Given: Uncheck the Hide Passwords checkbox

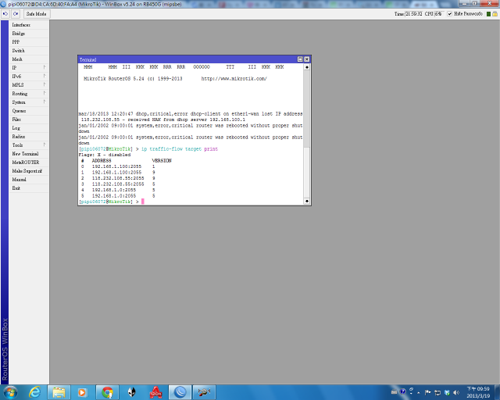Looking at the screenshot, I should 450,14.
